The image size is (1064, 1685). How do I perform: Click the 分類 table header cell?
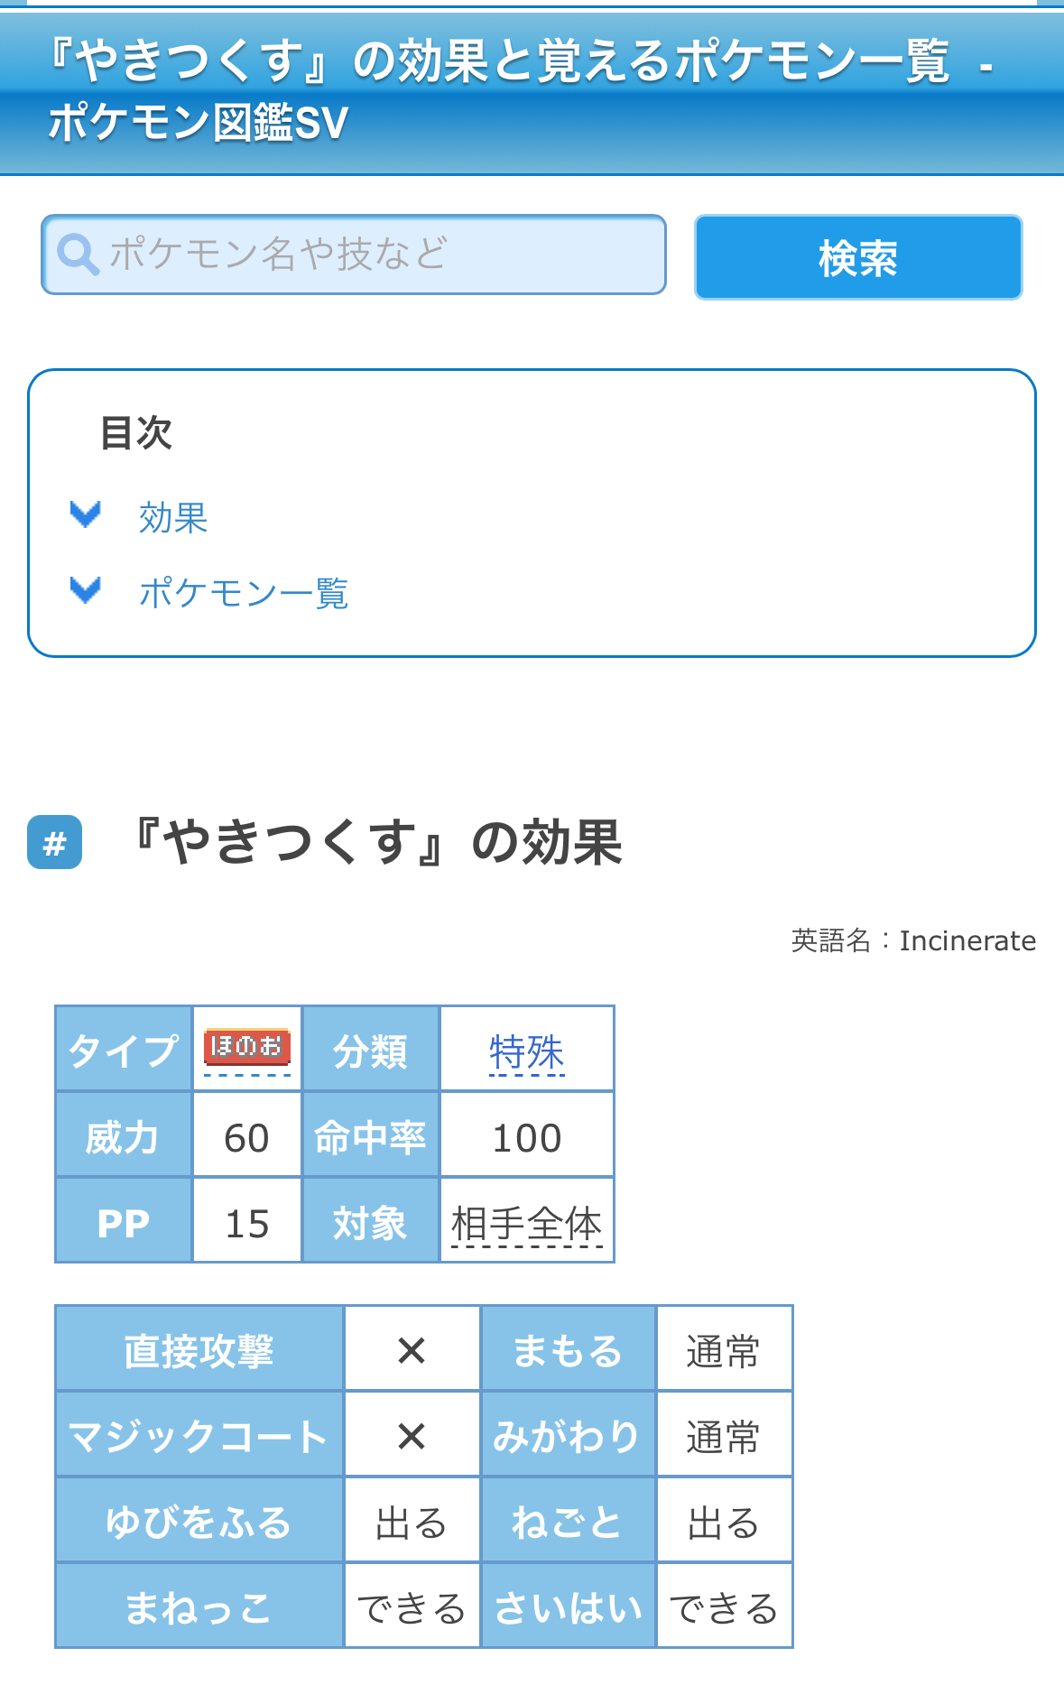(x=370, y=1050)
